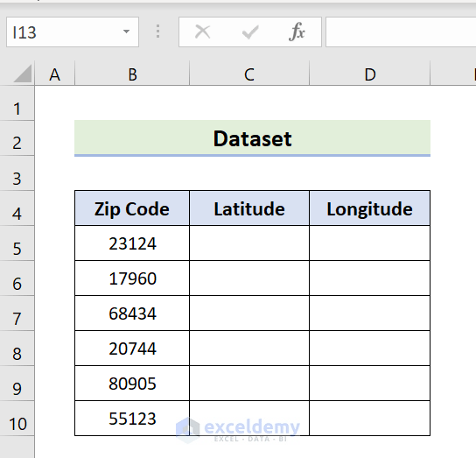Screen dimensions: 476x458
Task: Select the cell containing 68434
Action: pos(132,313)
